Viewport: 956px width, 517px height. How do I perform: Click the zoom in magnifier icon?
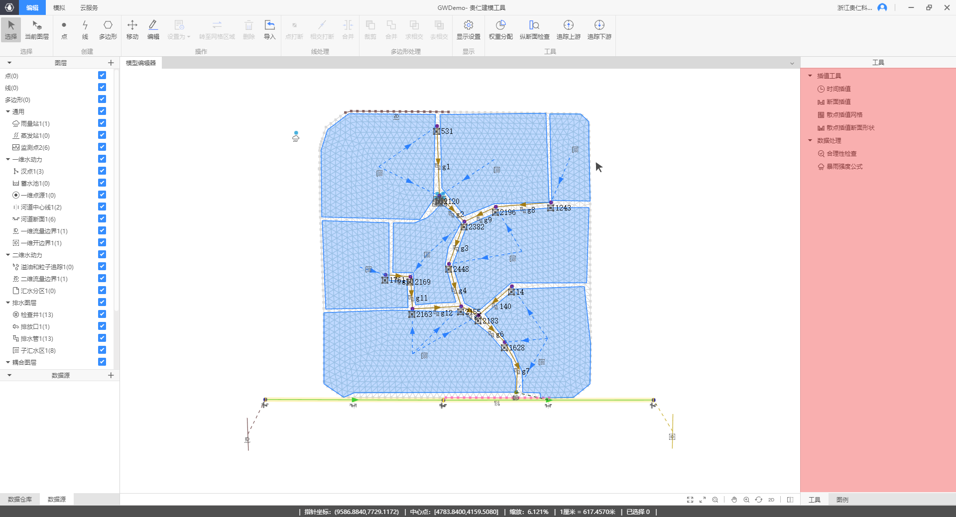pyautogui.click(x=746, y=500)
